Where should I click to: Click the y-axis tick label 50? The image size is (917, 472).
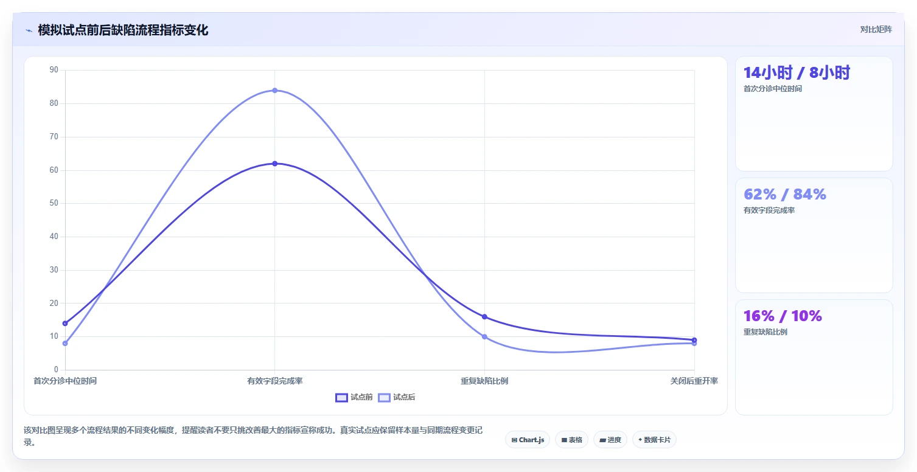point(54,203)
